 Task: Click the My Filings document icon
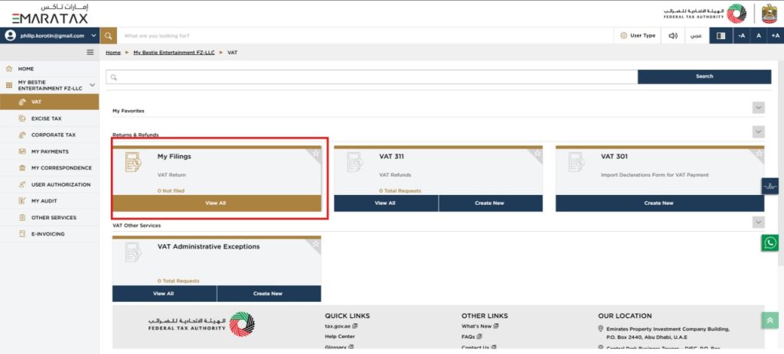[133, 162]
